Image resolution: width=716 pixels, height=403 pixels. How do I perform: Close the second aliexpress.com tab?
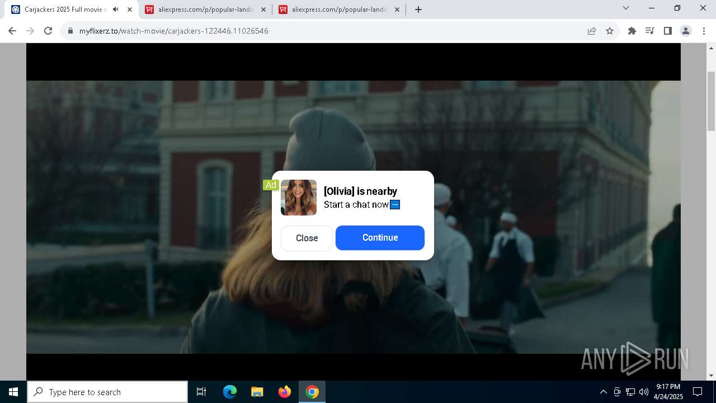coord(397,10)
